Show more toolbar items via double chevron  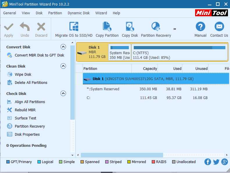click(x=174, y=29)
